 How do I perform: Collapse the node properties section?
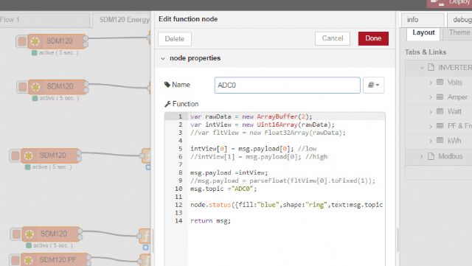click(x=163, y=58)
